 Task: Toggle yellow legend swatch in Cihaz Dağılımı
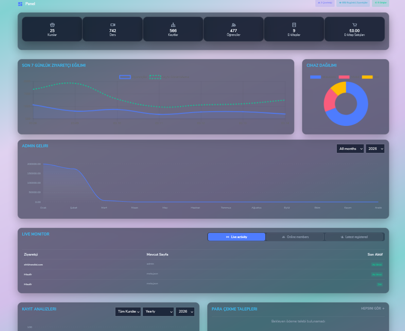pos(367,77)
